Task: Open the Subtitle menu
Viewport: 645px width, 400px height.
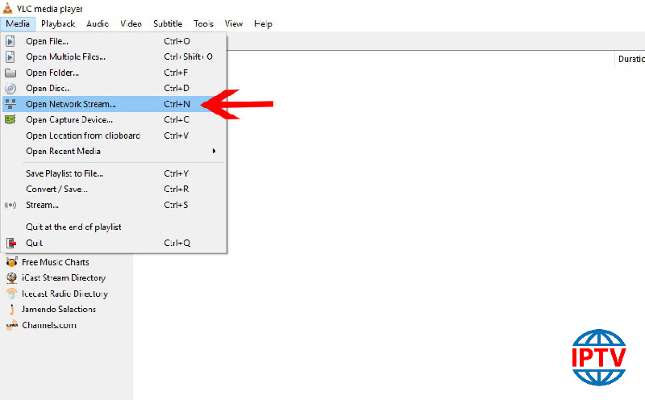Action: point(167,24)
